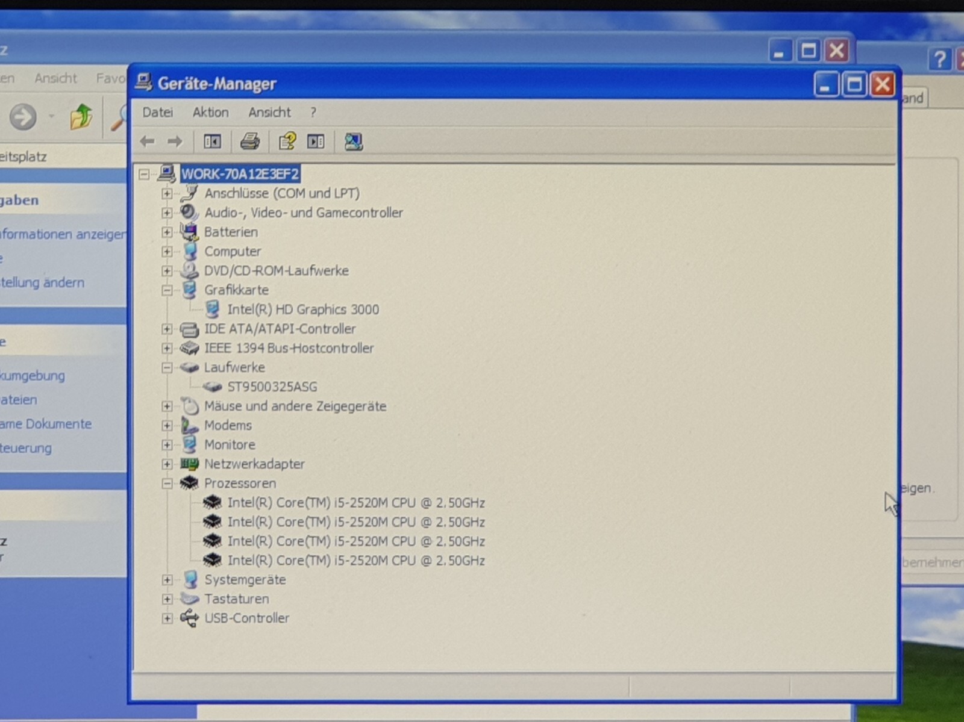Collapse the WORK-70A12E3EF2 root node
Image resolution: width=964 pixels, height=722 pixels.
point(144,175)
